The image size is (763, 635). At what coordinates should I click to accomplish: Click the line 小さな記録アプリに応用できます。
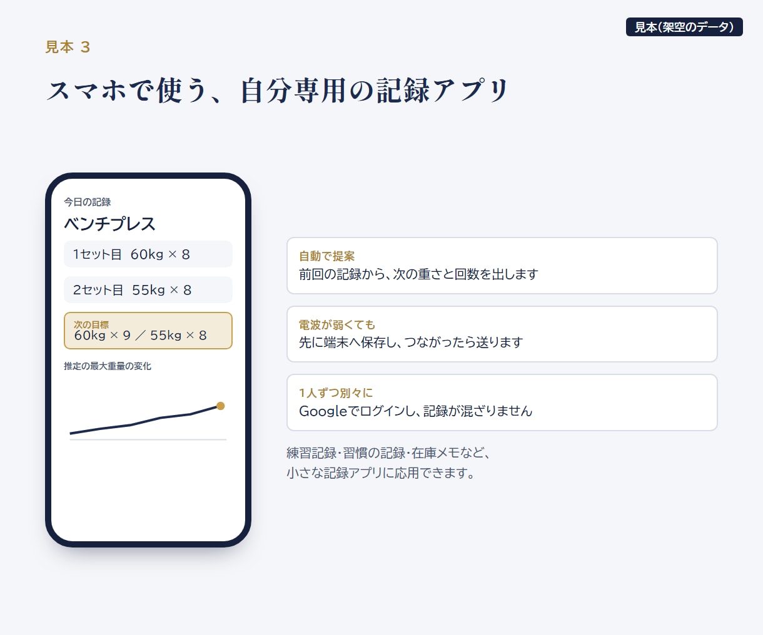(x=381, y=473)
